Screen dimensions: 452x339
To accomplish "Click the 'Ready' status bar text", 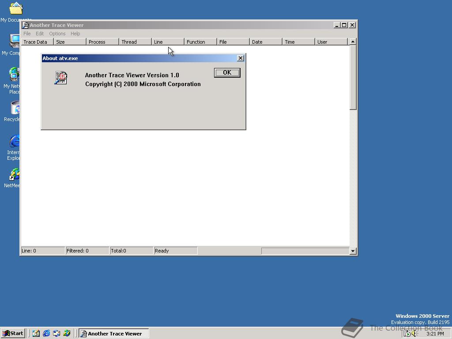I will pyautogui.click(x=162, y=251).
